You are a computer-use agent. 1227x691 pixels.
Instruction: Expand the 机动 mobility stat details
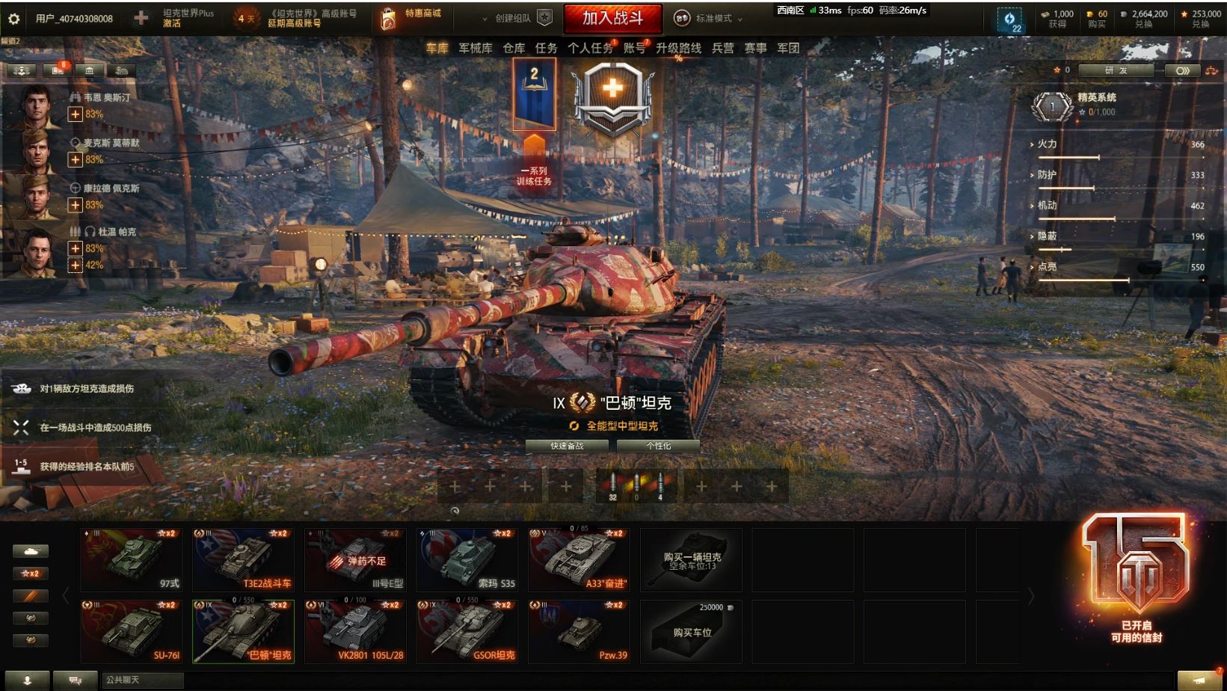click(1047, 205)
